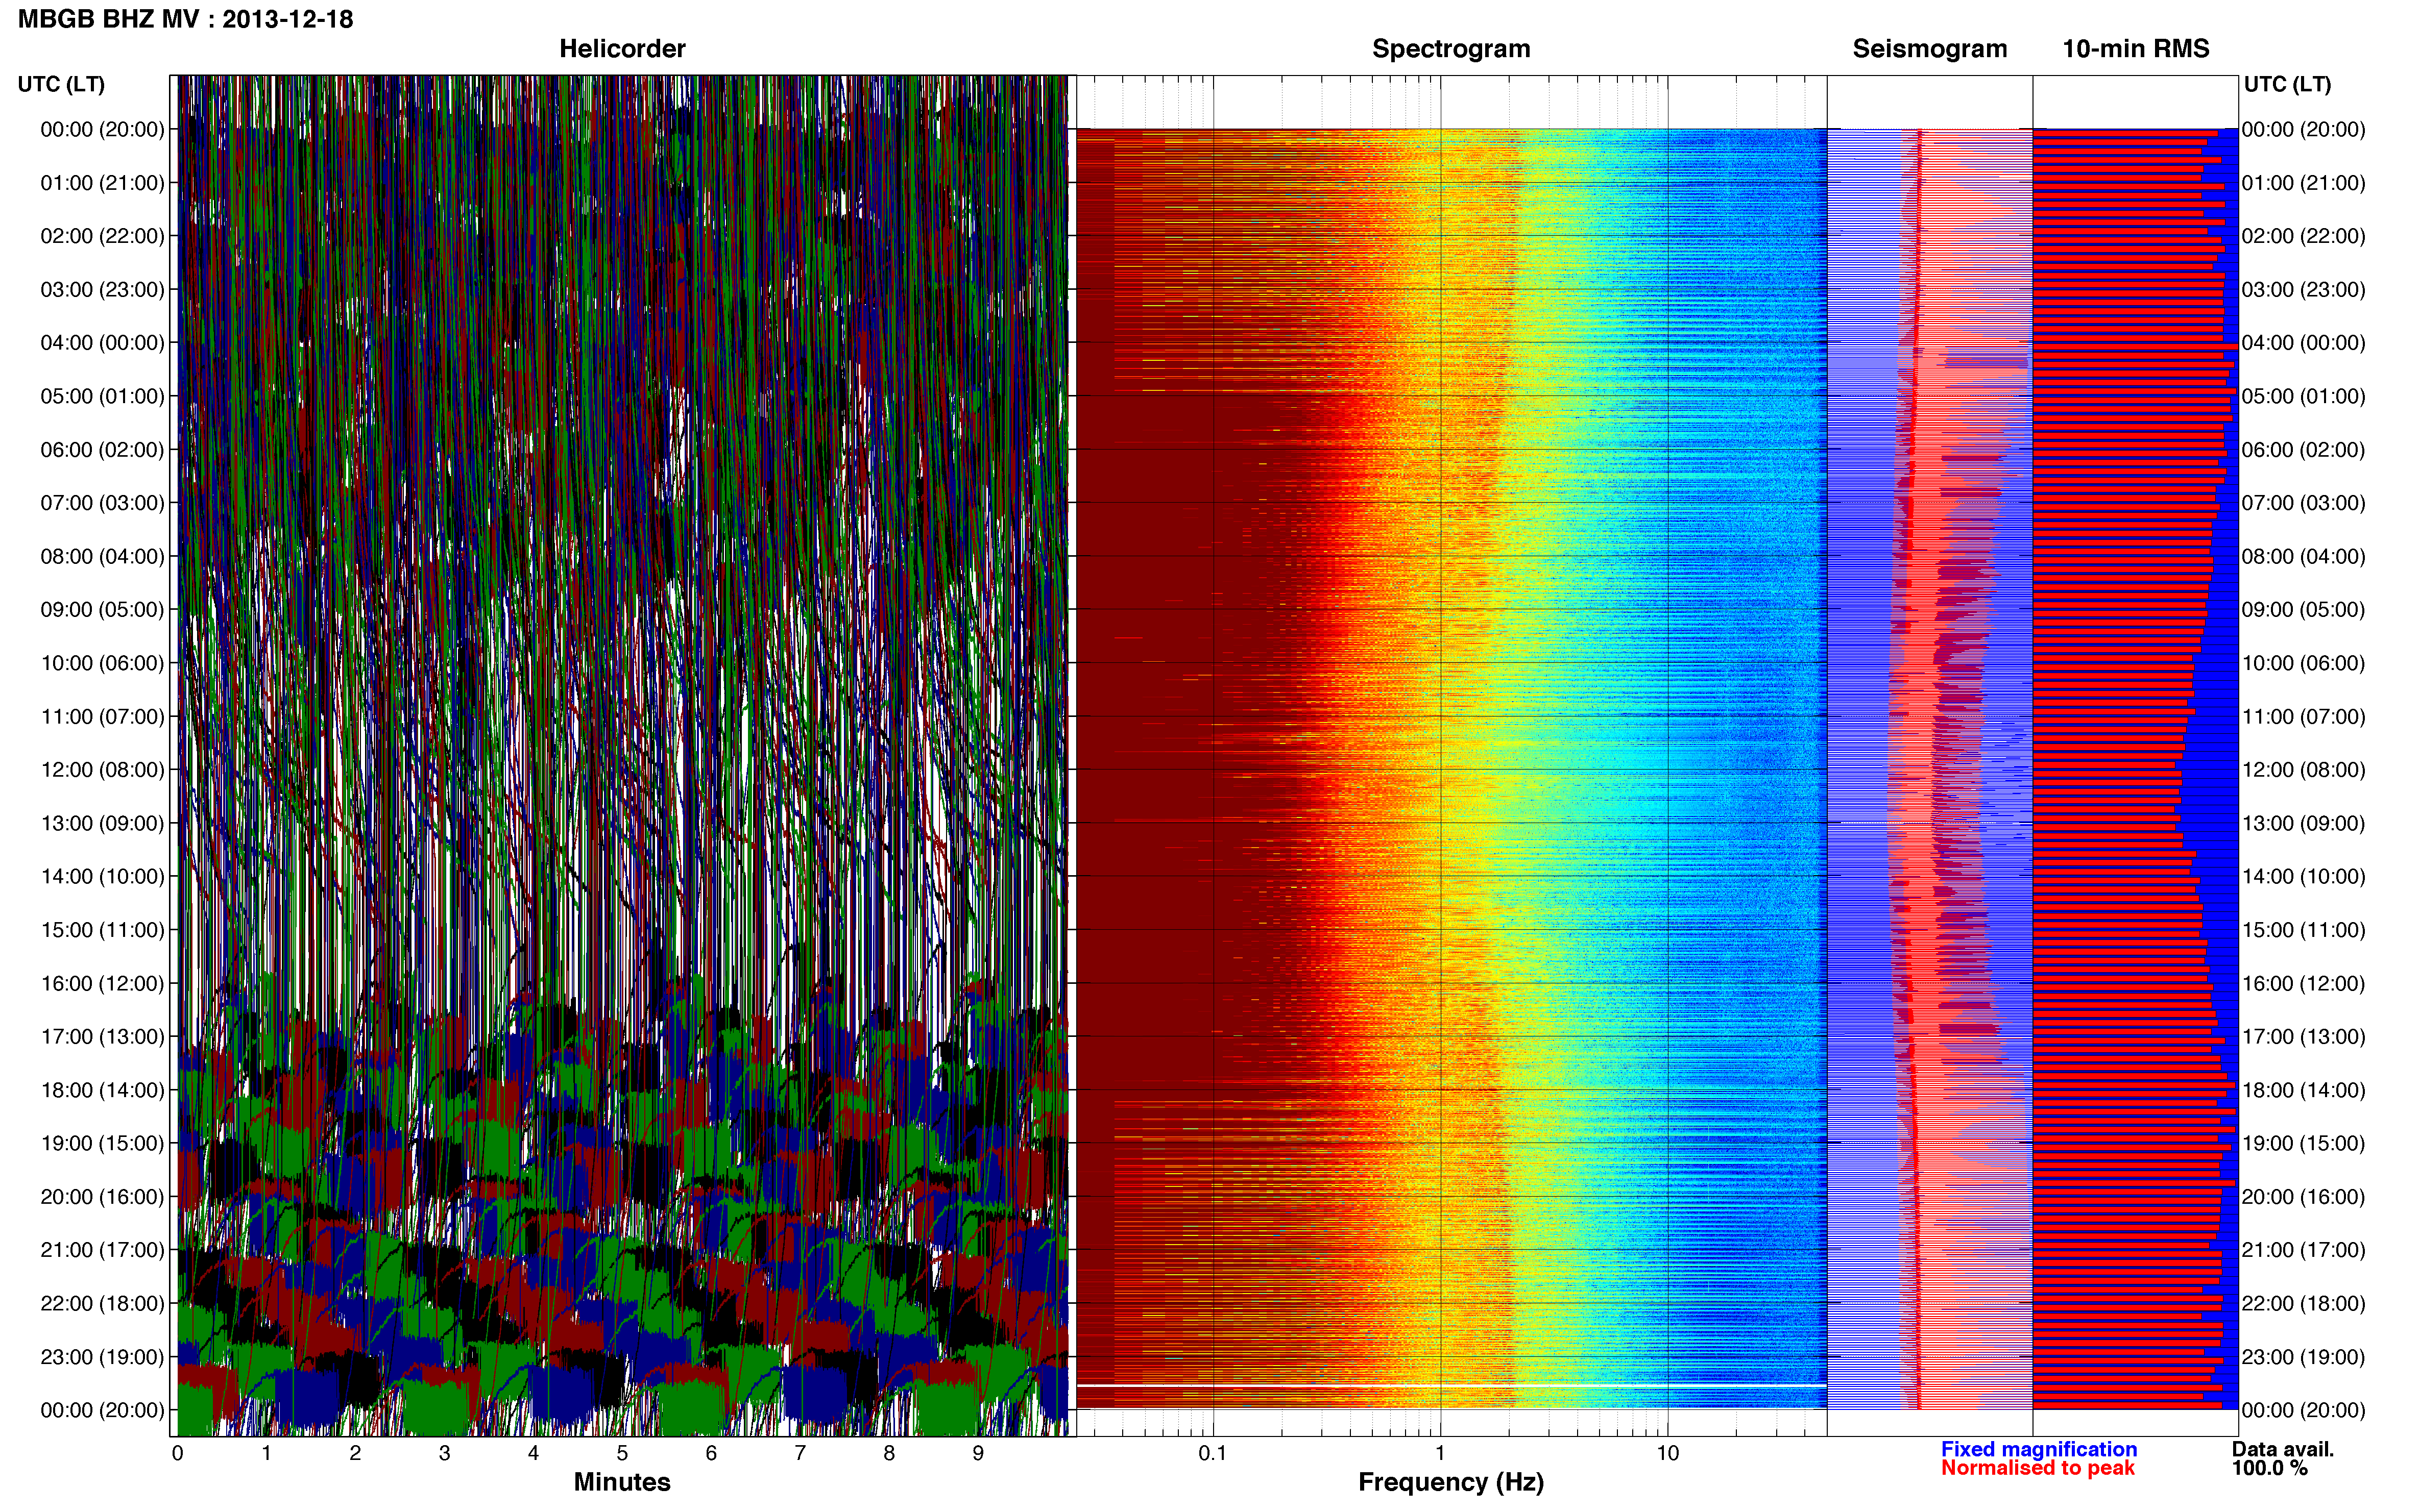Select the 'Spectrogram' panel heading
Image resolution: width=2420 pixels, height=1512 pixels.
[1450, 49]
